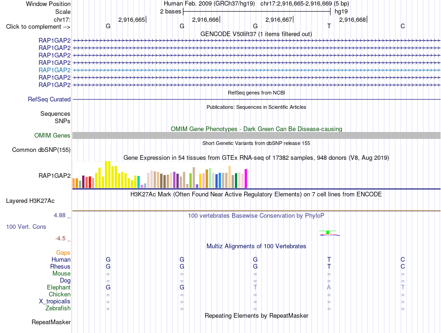Select the light blue highlighted RAP1GAP2 transcript label
The image size is (441, 333).
[55, 70]
